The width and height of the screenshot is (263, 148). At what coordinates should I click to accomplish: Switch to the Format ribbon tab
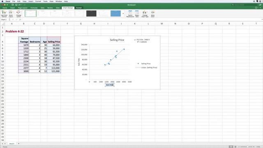(79, 8)
